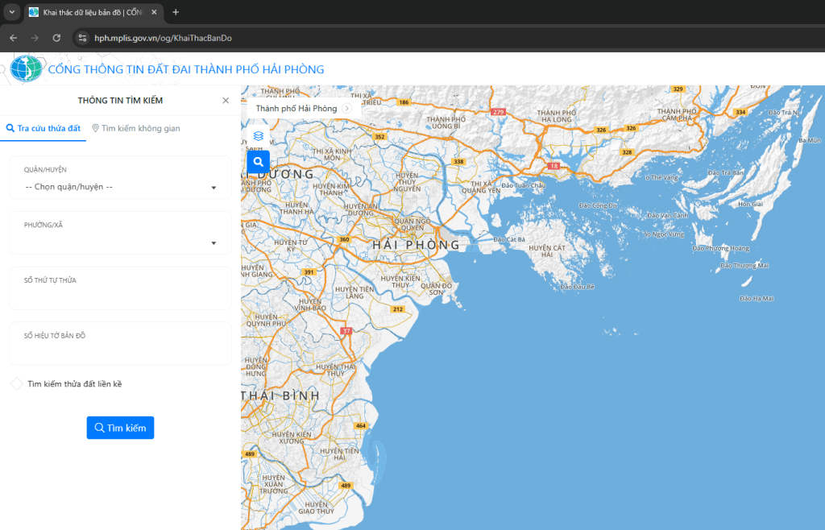Enable Tìm kiếm thửa đất liền kề checkbox
Screen dimensions: 825x530
pos(17,384)
